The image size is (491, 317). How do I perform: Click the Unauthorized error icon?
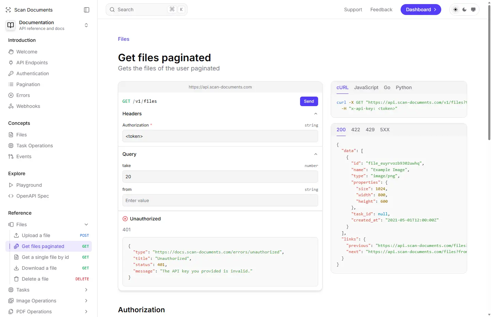125,219
